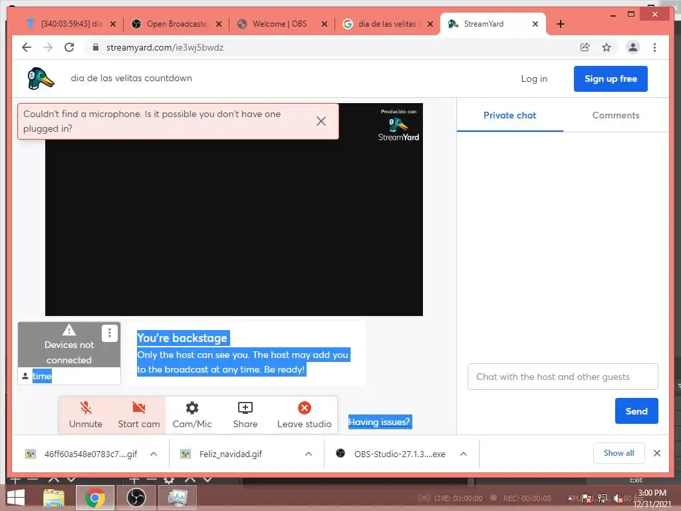Open the OBS-Studio-27.1.3 exe download
Viewport: 681px width, 511px height.
click(391, 454)
